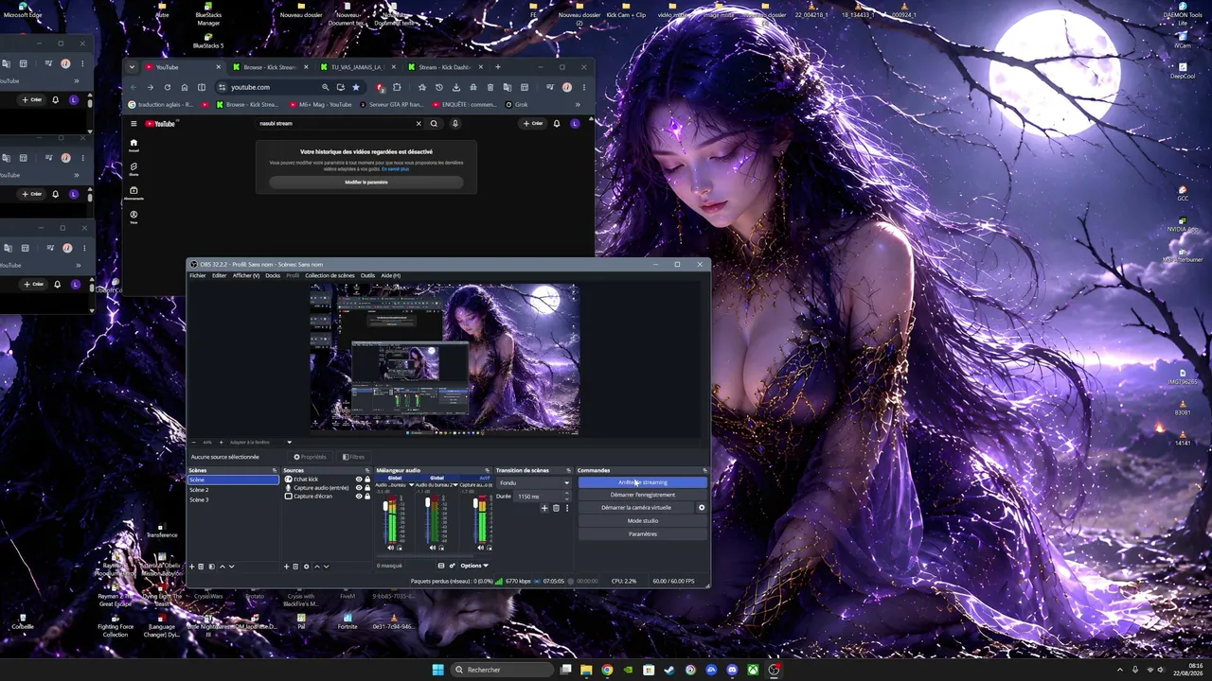The image size is (1212, 681).
Task: Open Chrome downloads from the toolbar
Action: coord(455,87)
